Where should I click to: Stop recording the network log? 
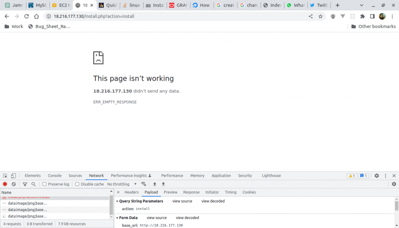(x=5, y=184)
